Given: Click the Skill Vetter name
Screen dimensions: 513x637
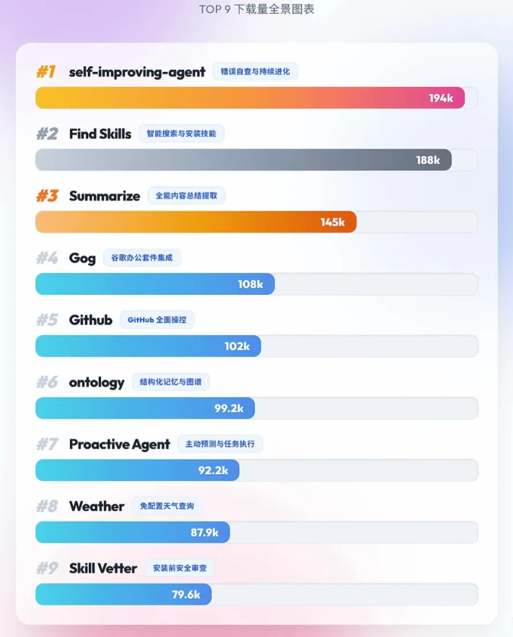Looking at the screenshot, I should point(103,568).
